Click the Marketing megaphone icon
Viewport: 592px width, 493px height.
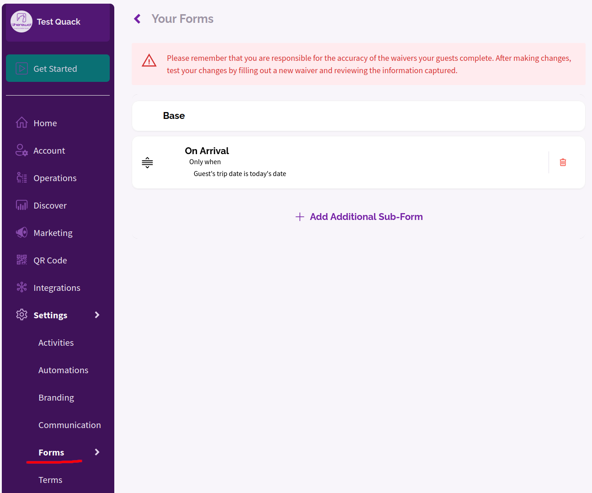pos(21,232)
